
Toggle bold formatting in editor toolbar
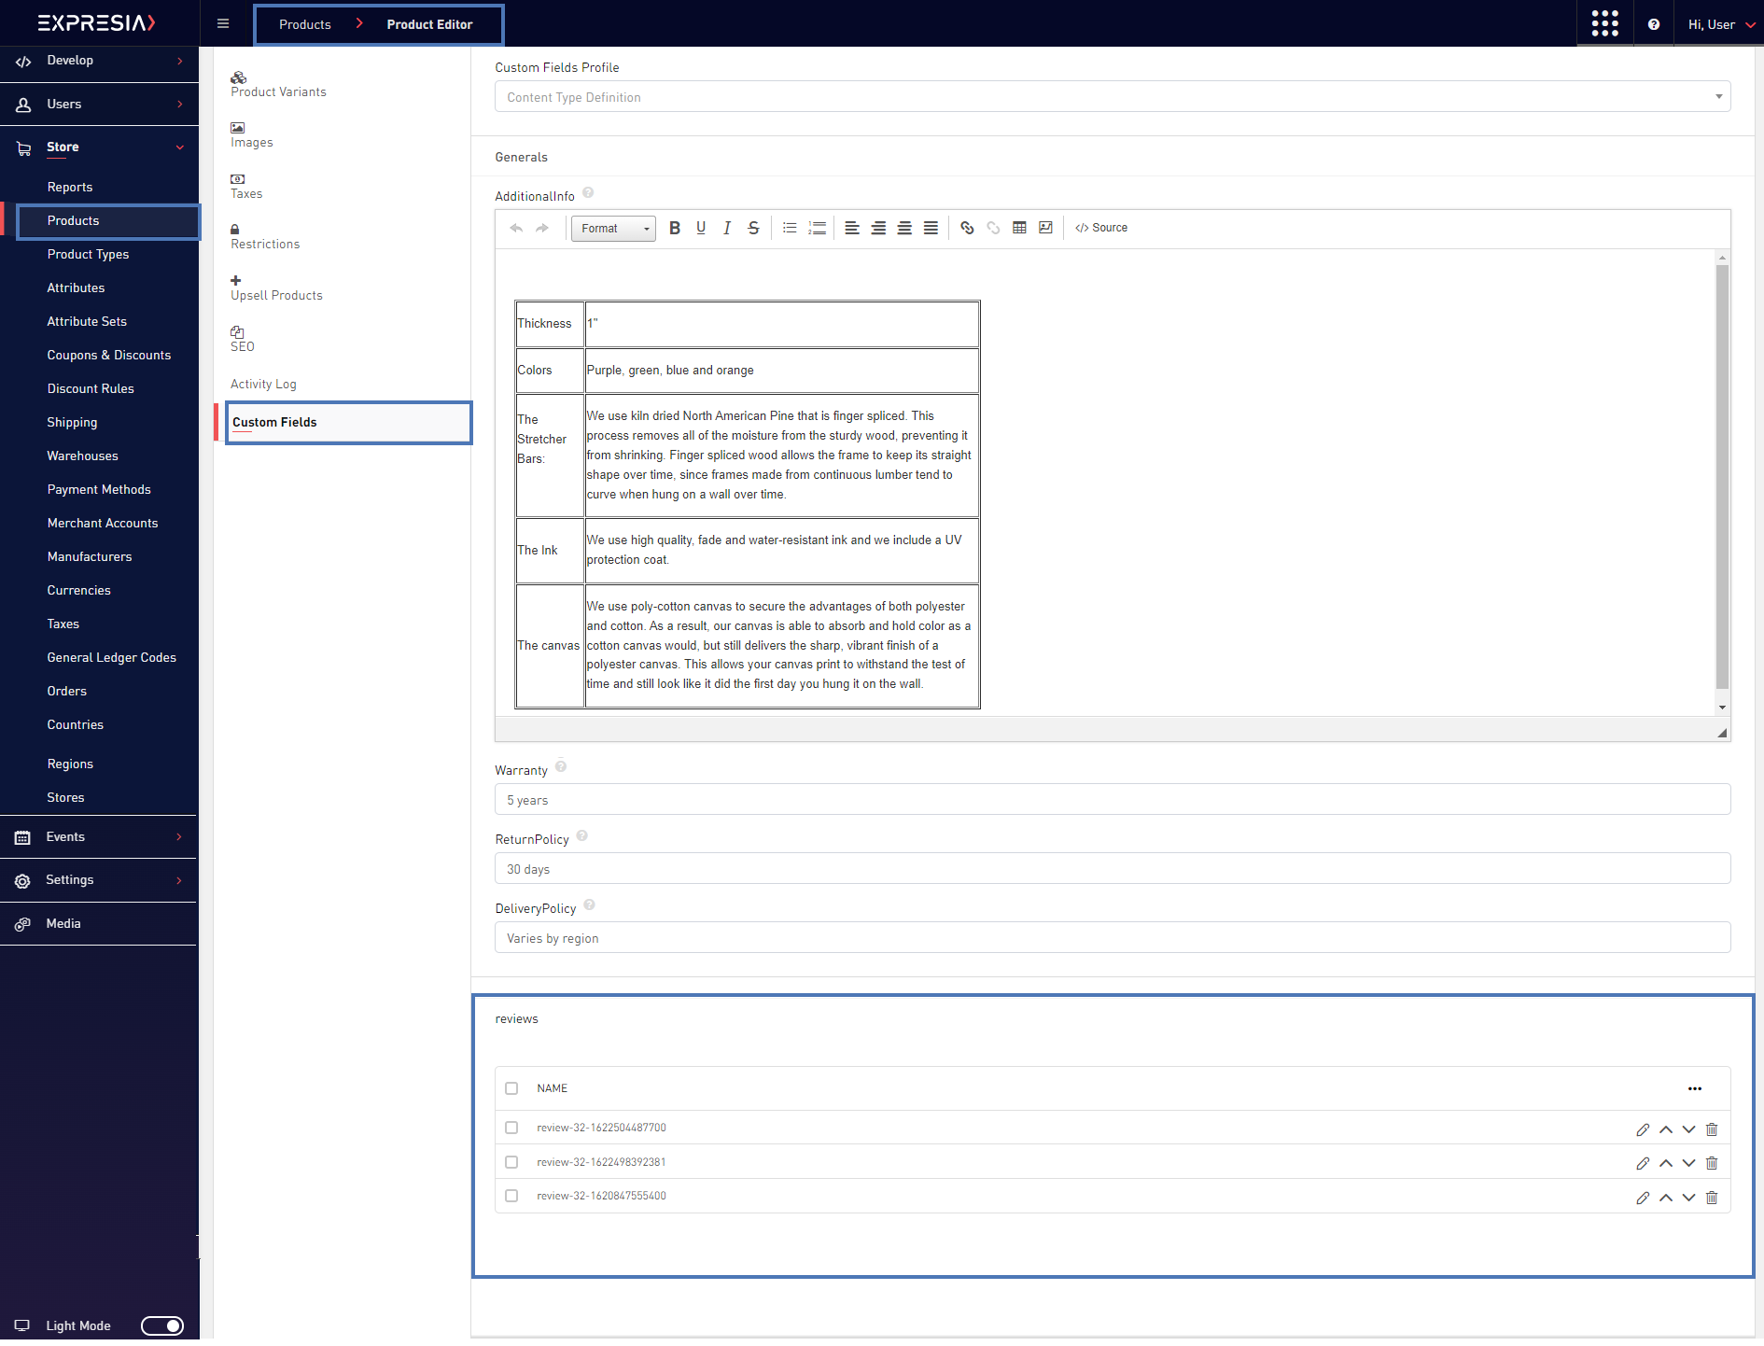click(x=675, y=228)
